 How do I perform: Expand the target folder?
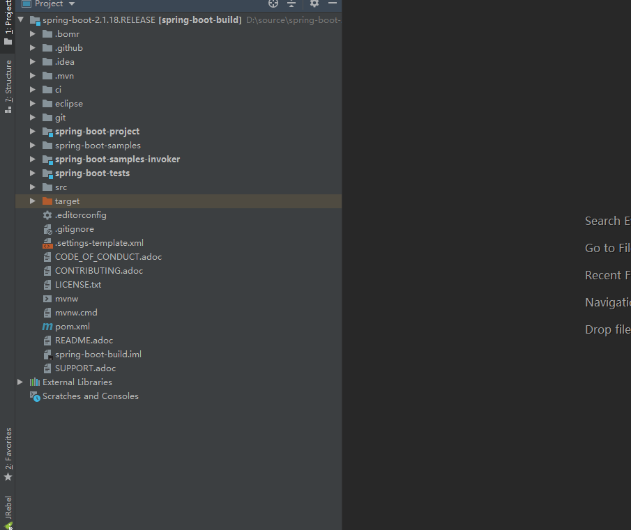[x=33, y=201]
